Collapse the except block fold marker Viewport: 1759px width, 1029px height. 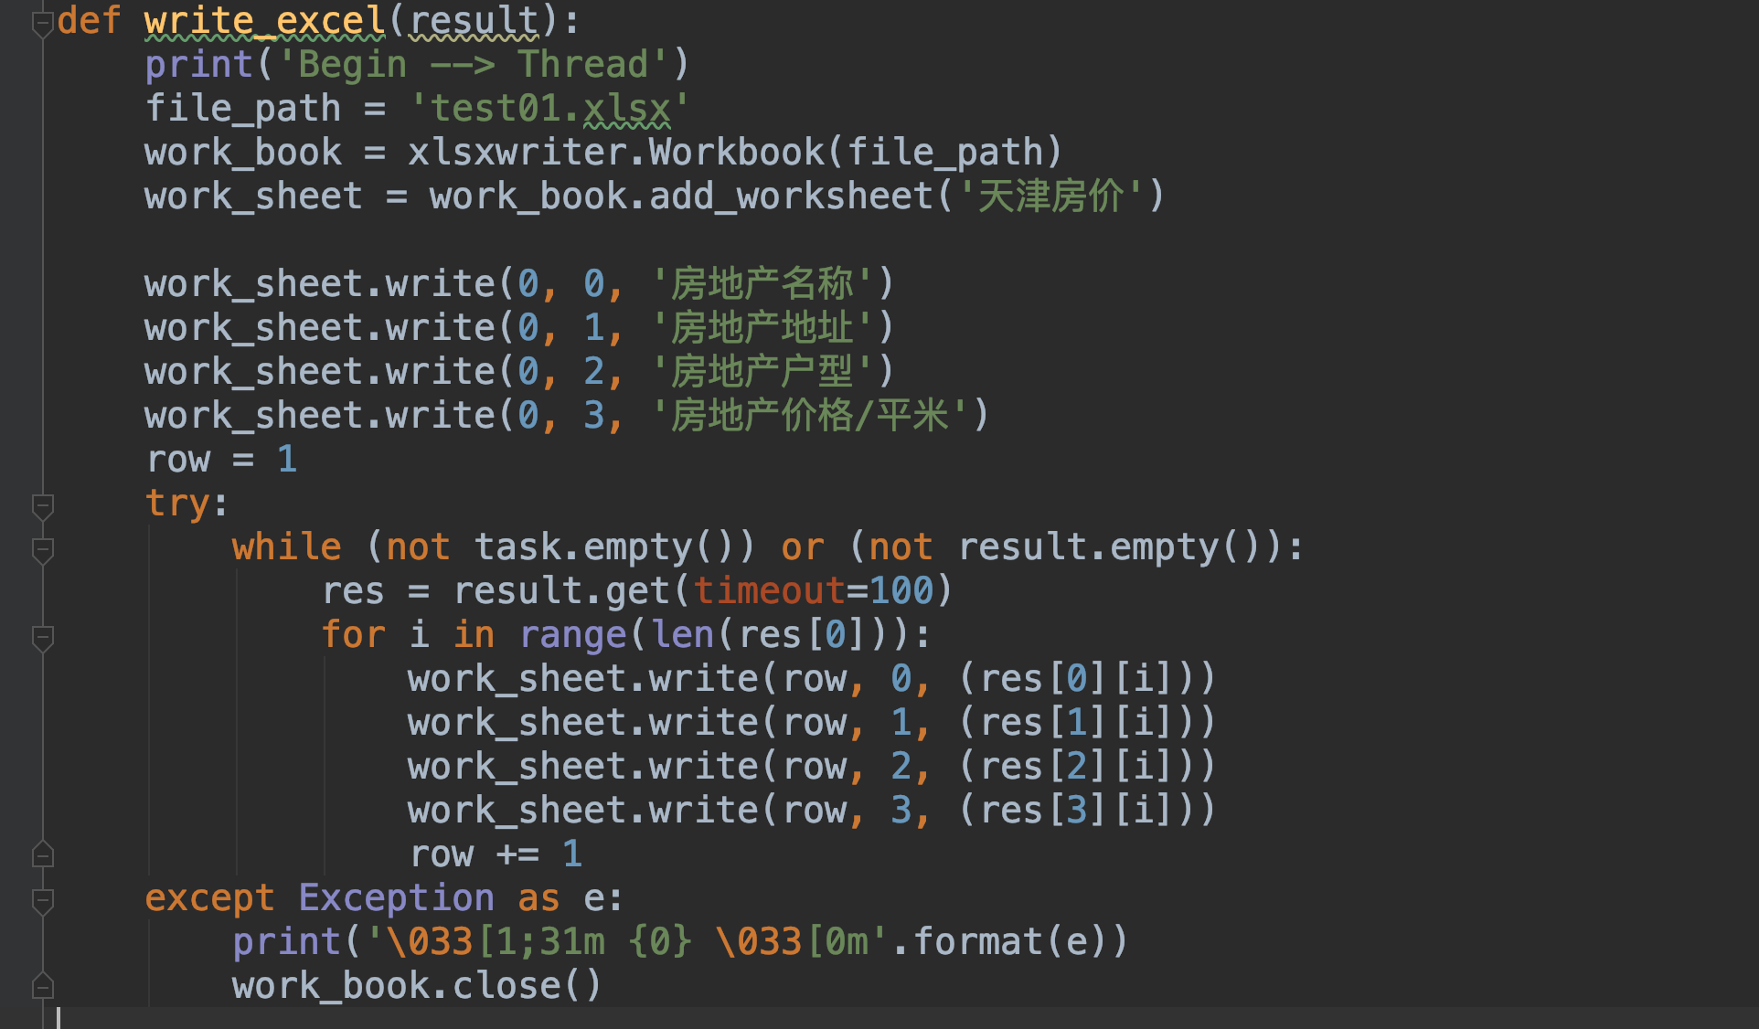click(42, 901)
